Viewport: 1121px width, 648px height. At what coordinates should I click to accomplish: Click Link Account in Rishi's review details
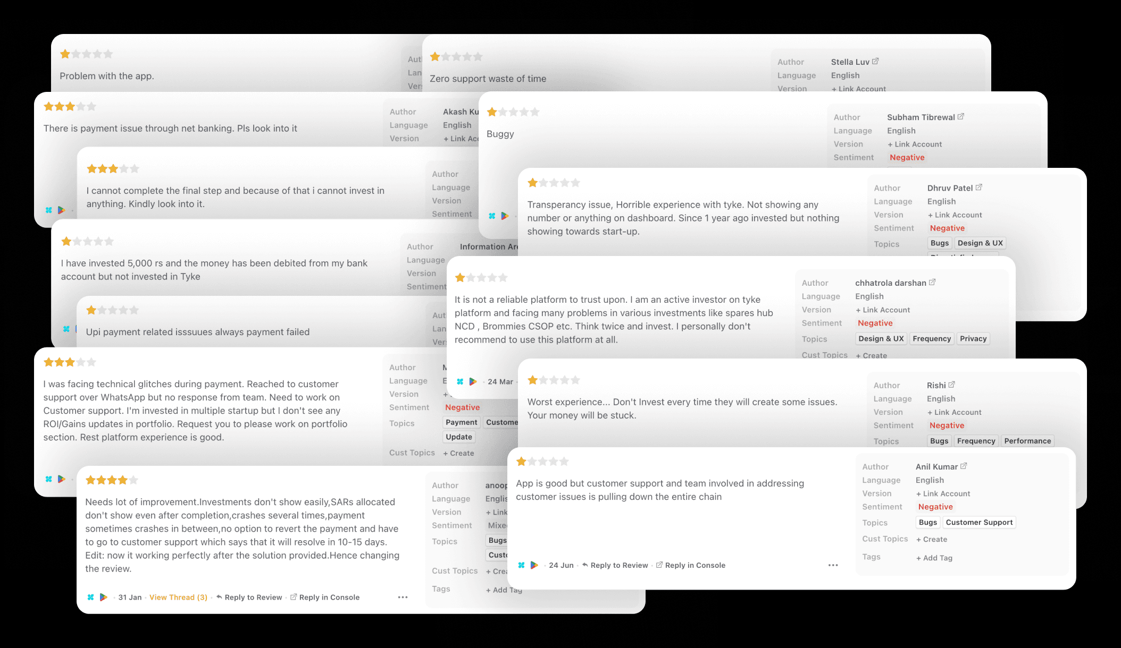click(955, 412)
